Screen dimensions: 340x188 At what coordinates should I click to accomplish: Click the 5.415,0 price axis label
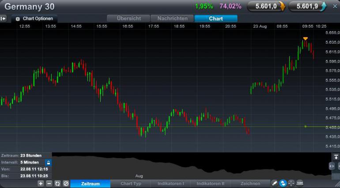point(332,146)
